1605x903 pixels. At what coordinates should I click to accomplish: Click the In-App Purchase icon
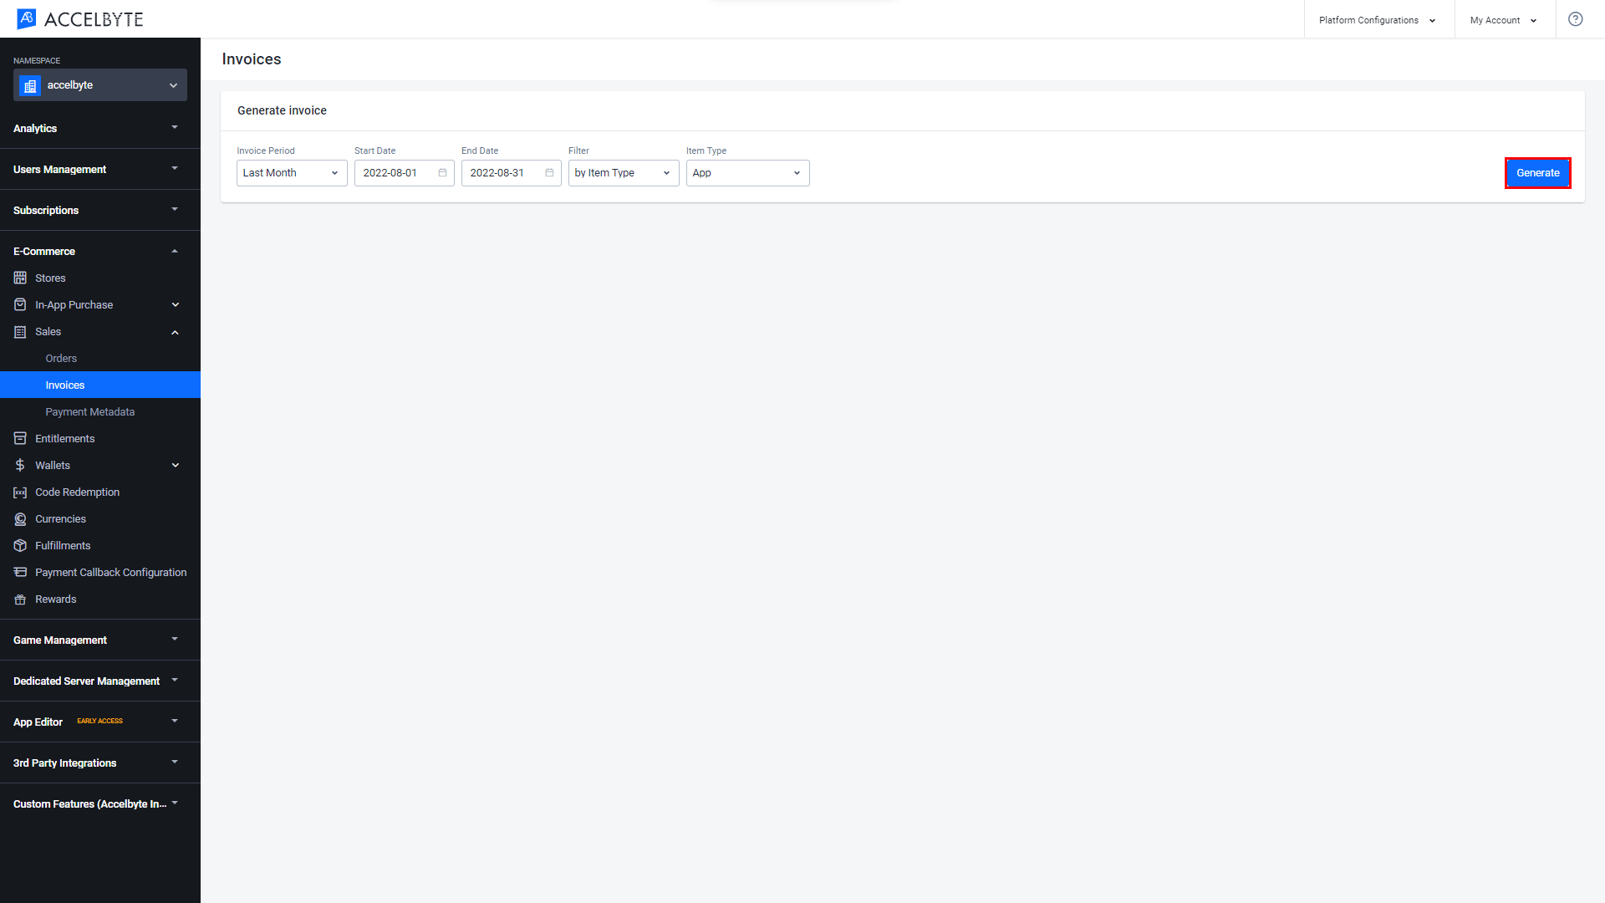[x=20, y=304]
